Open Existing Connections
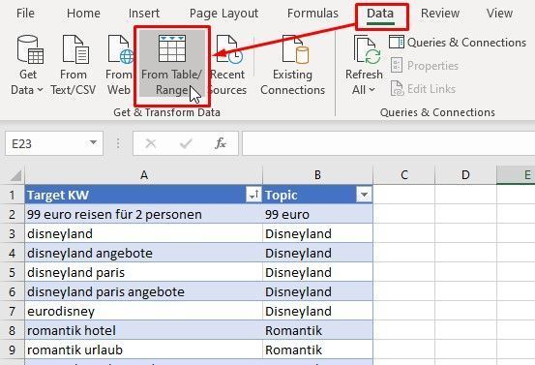The height and width of the screenshot is (365, 535). tap(292, 65)
